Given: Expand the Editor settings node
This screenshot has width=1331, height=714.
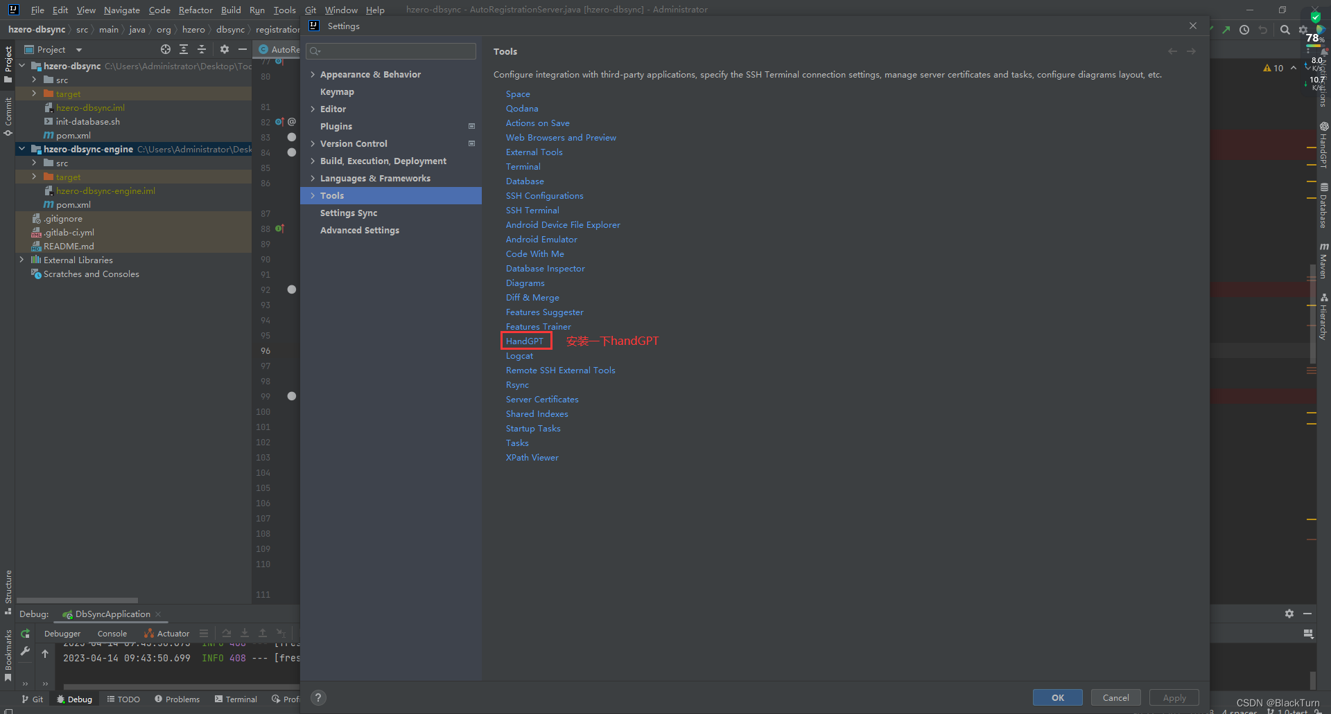Looking at the screenshot, I should pyautogui.click(x=313, y=109).
